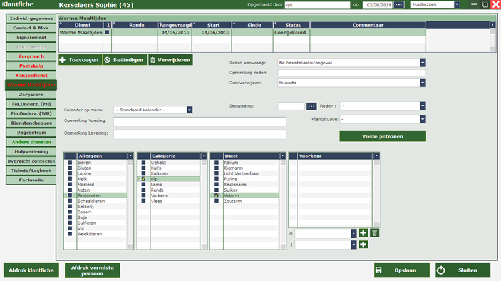Switch to the Facturatie tab
This screenshot has height=281, width=501.
[x=30, y=180]
